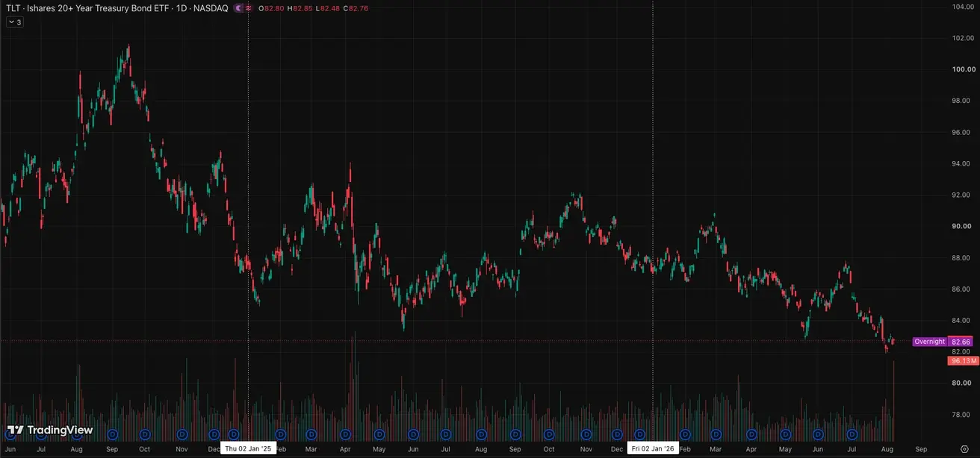This screenshot has width=980, height=458.
Task: Click the bold 90.00 price axis label
Action: [961, 226]
